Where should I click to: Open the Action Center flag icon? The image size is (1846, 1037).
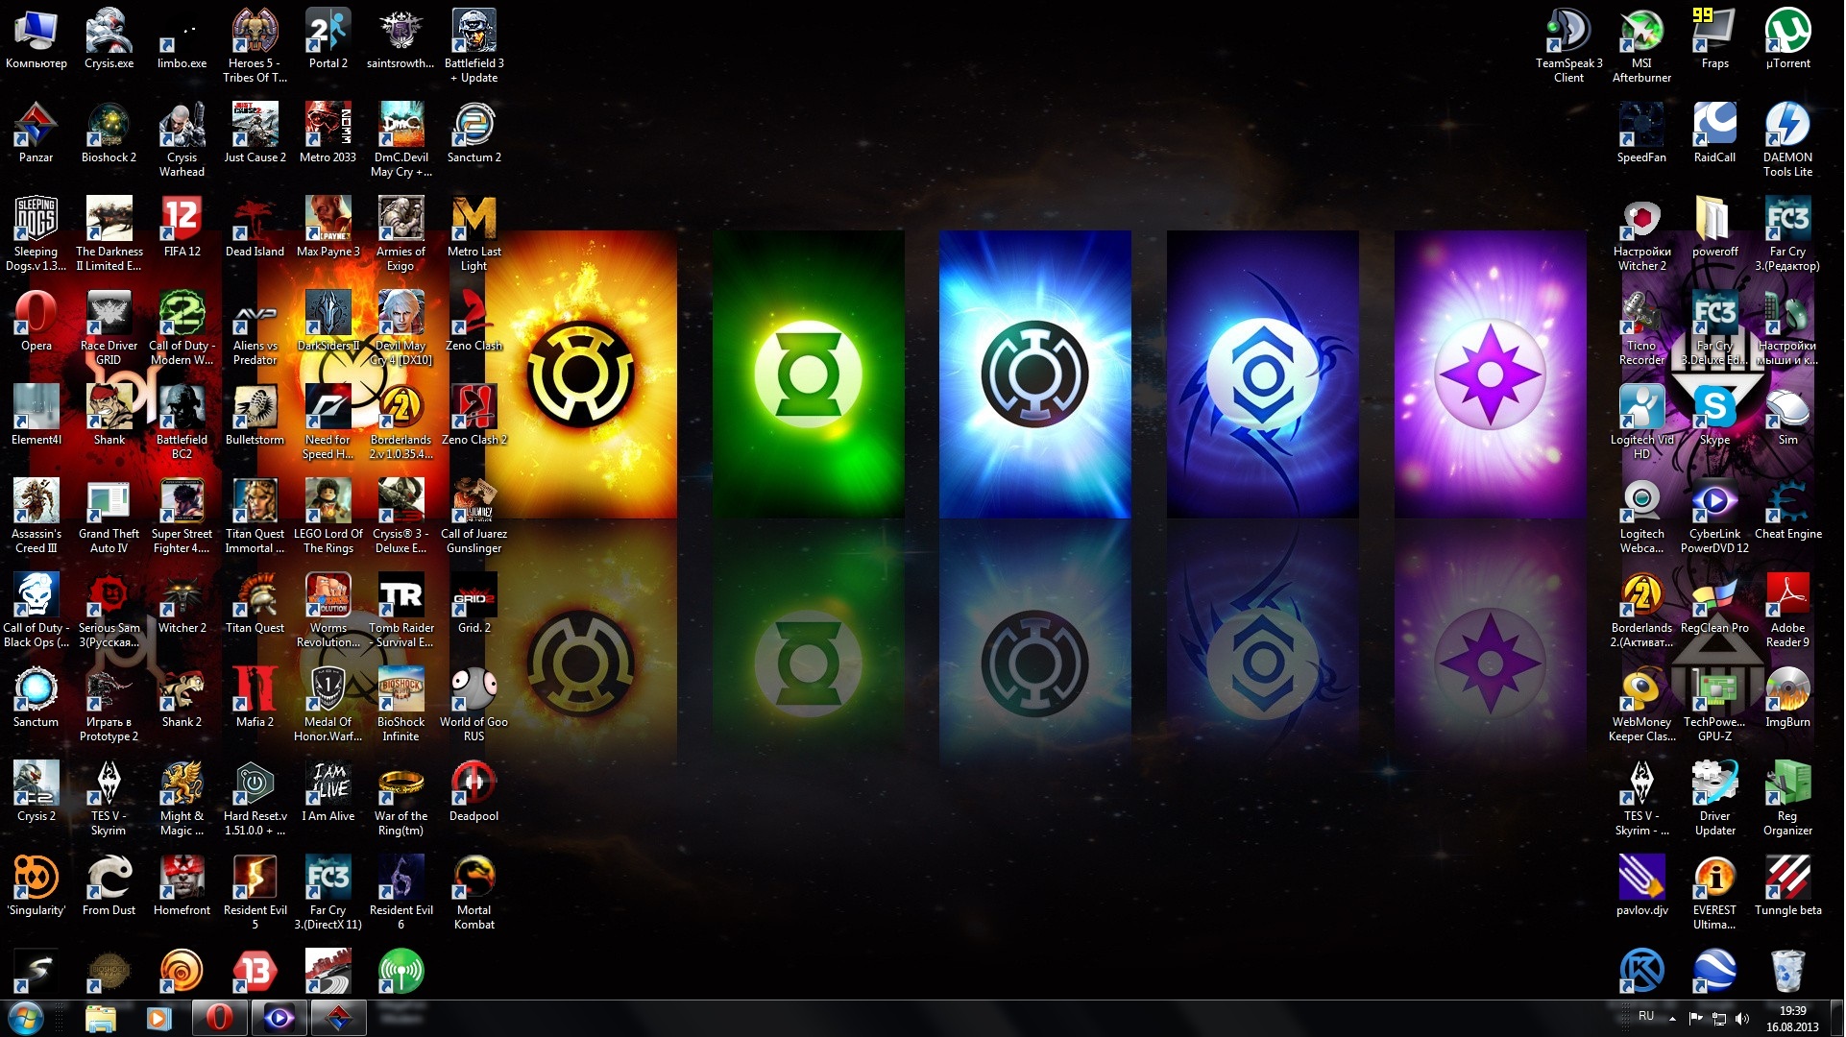pos(1695,1019)
